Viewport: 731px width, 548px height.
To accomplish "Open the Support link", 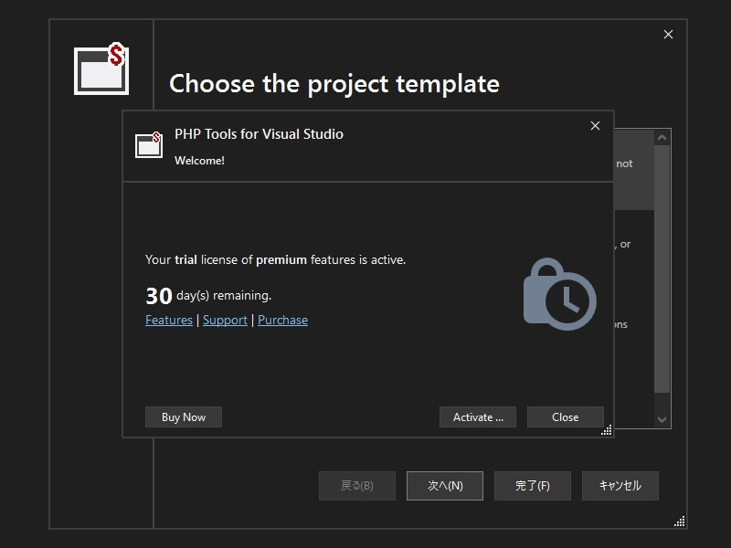I will pyautogui.click(x=225, y=320).
